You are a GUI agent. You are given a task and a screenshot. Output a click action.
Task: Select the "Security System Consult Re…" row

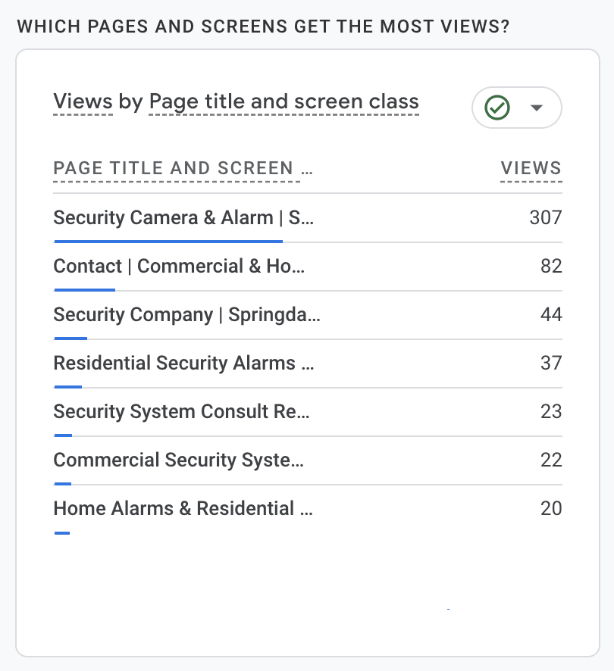click(182, 412)
